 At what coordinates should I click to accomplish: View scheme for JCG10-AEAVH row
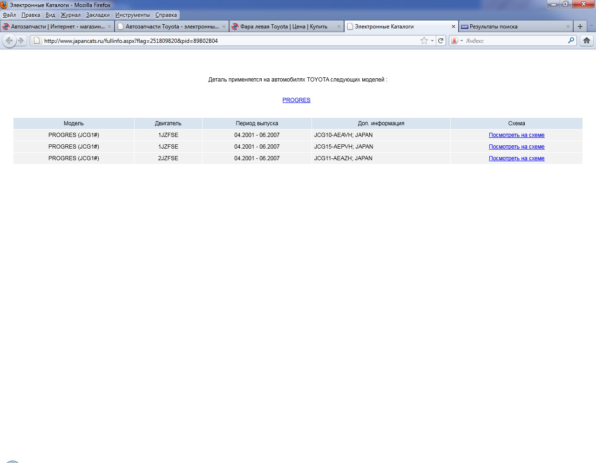516,135
